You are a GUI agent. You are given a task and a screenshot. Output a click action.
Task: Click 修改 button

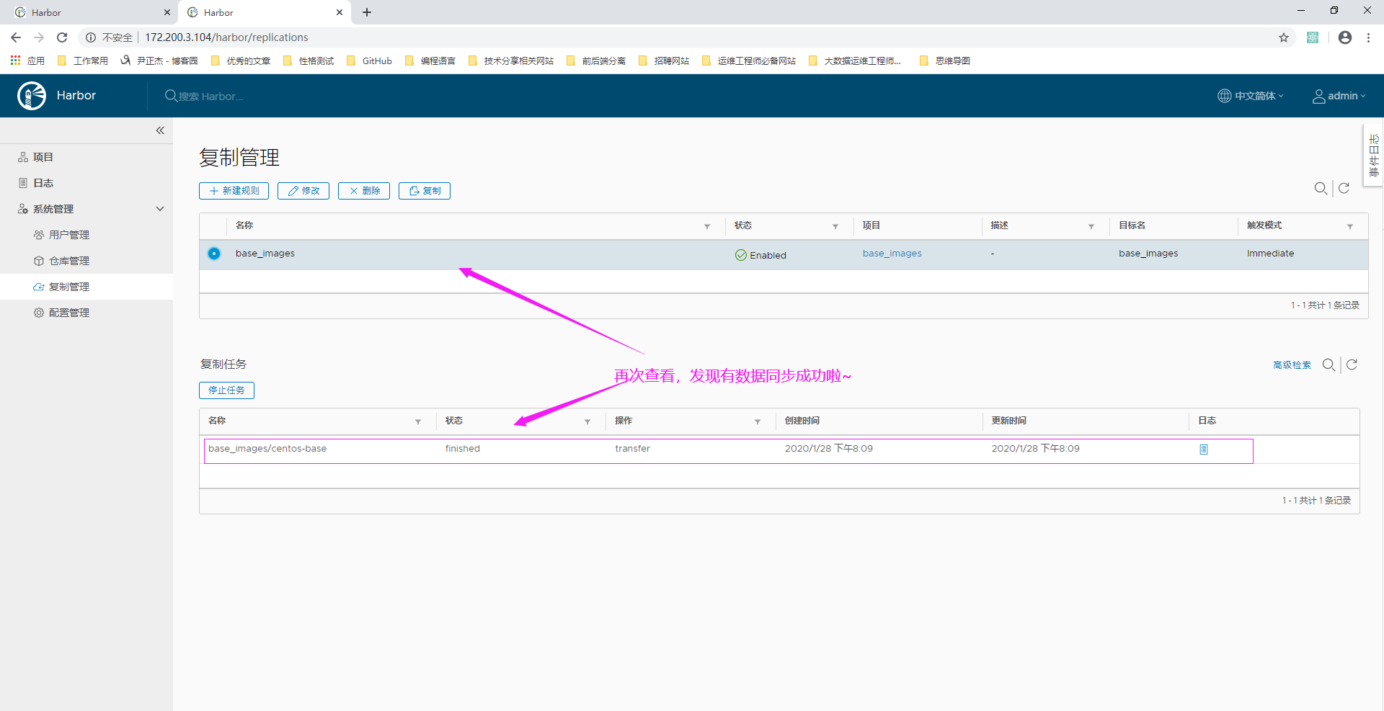pyautogui.click(x=303, y=191)
